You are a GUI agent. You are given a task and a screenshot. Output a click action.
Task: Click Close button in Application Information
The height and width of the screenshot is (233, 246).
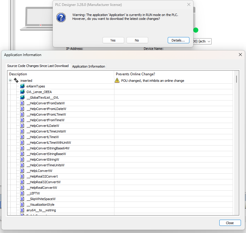(230, 223)
